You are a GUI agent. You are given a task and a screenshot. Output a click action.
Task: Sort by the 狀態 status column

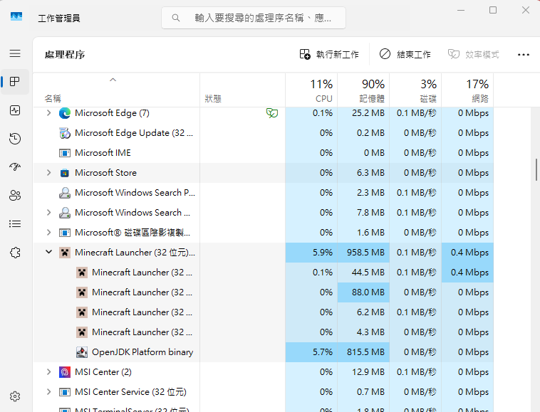coord(242,90)
